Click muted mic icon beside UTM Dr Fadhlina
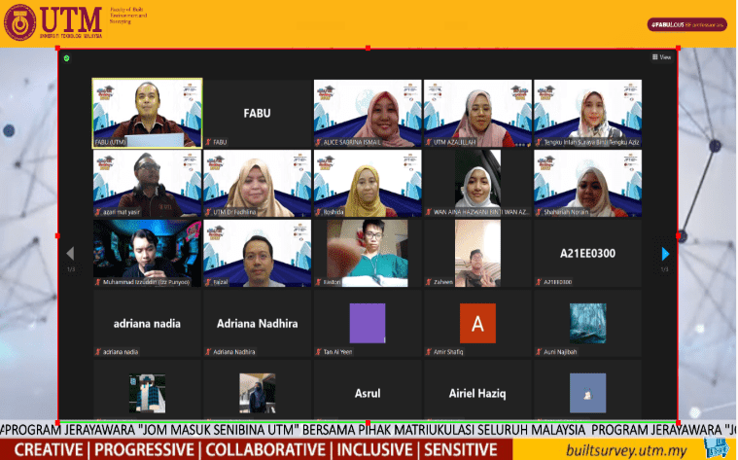 208,212
